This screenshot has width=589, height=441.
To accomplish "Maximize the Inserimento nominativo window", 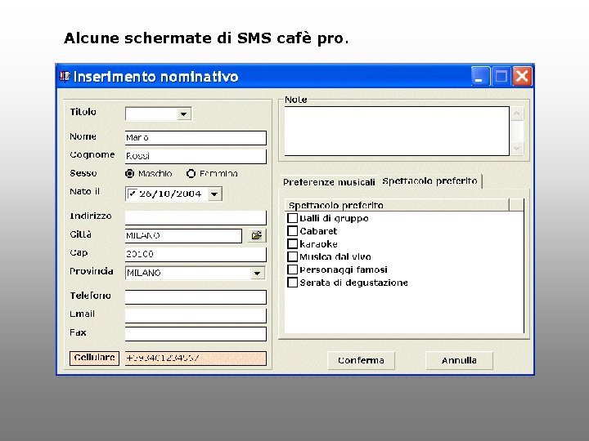I will pyautogui.click(x=501, y=77).
